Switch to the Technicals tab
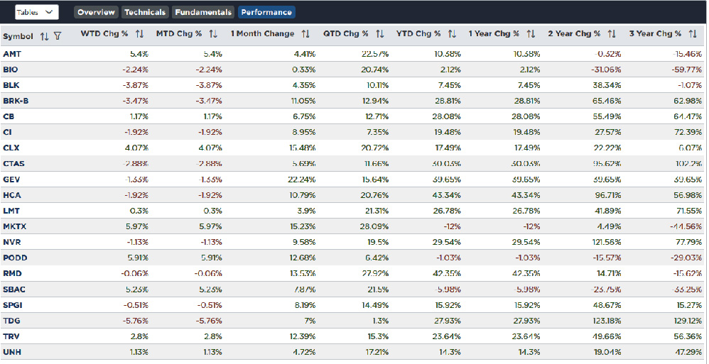The height and width of the screenshot is (364, 709). click(145, 12)
